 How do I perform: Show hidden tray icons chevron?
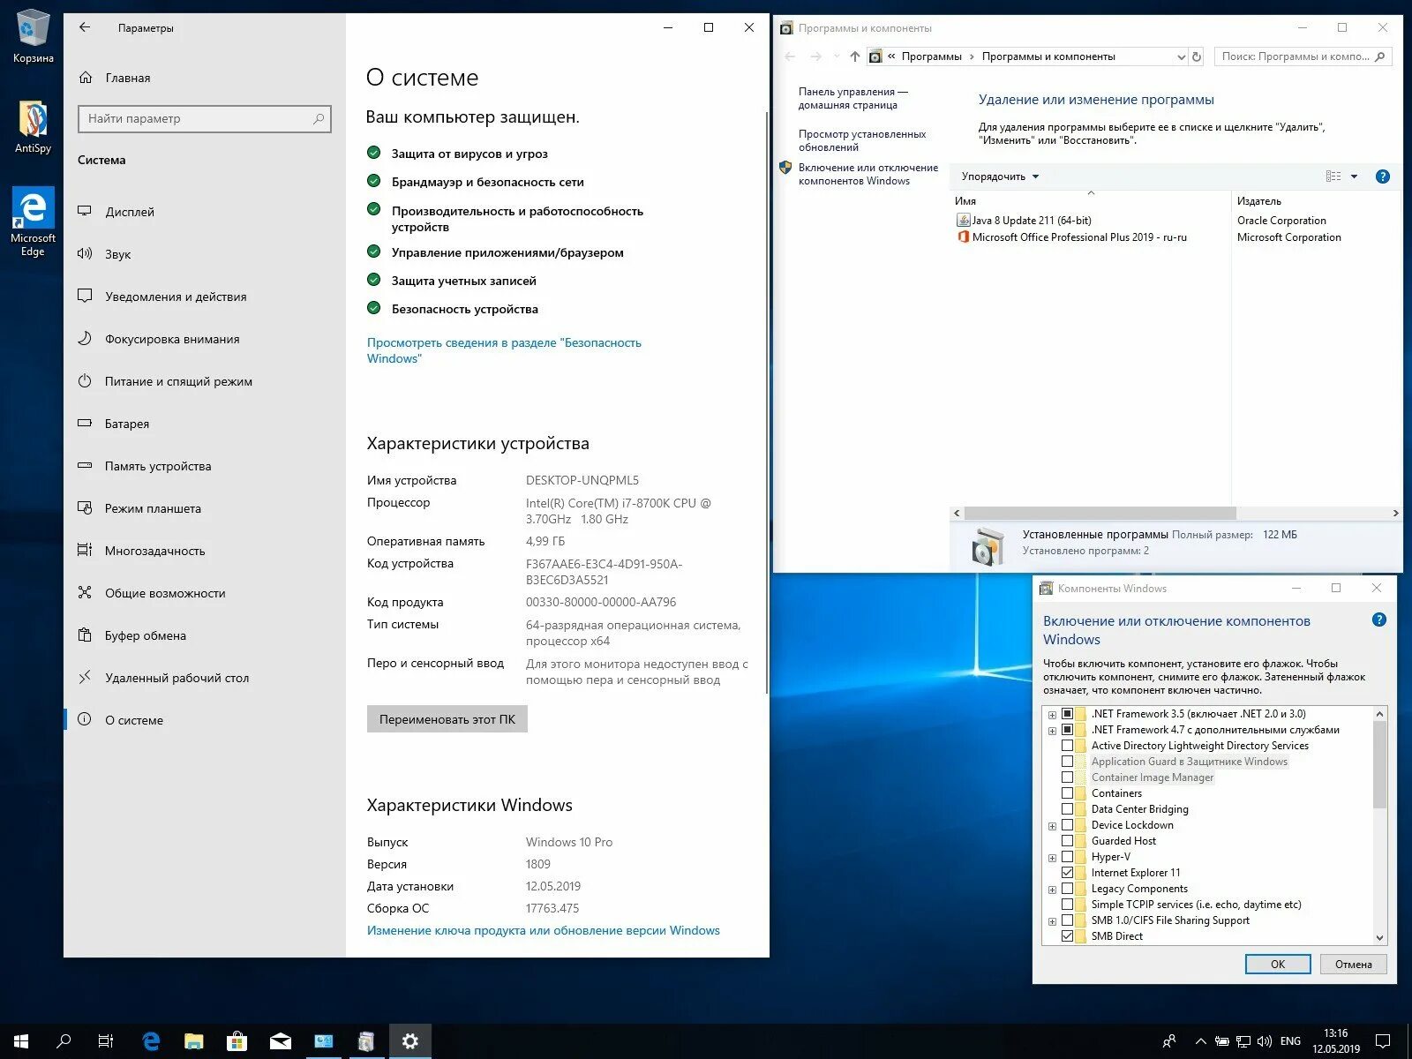coord(1200,1041)
